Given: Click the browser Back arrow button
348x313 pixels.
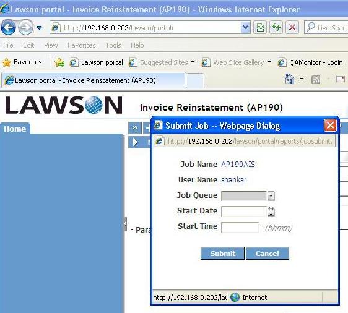Looking at the screenshot, I should [x=8, y=27].
